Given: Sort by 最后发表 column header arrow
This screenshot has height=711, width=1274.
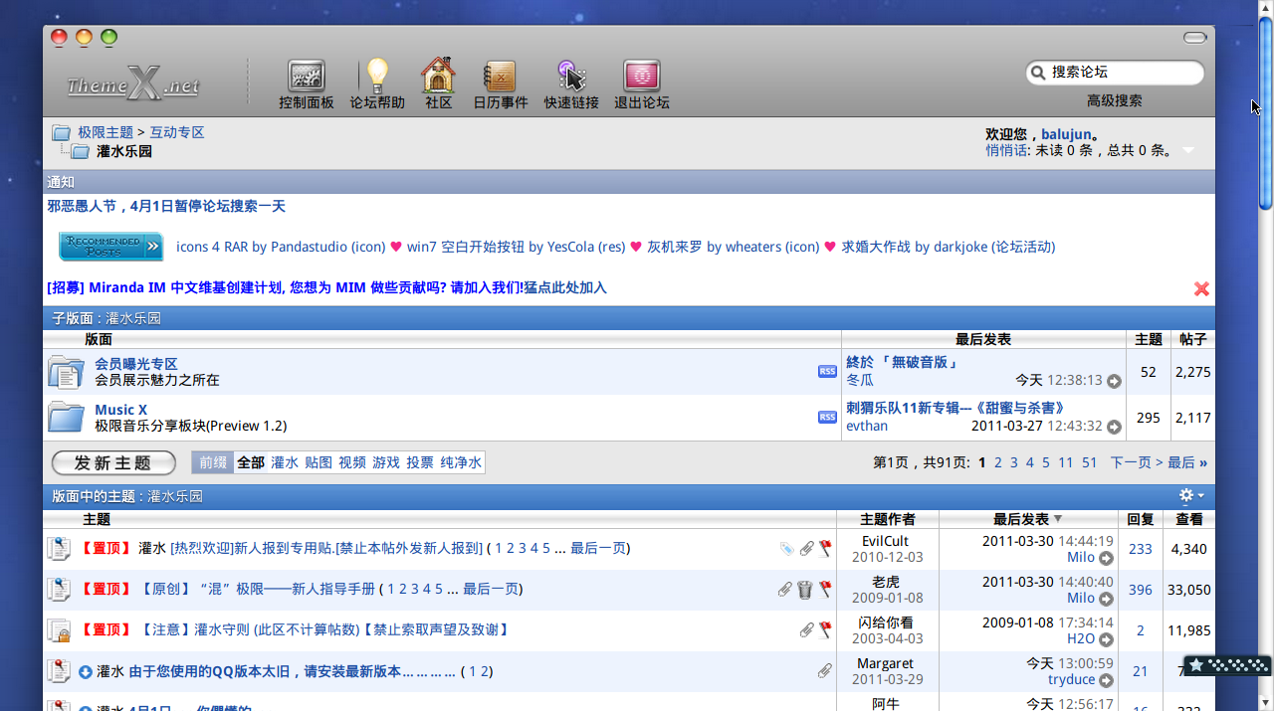Looking at the screenshot, I should pos(1058,519).
